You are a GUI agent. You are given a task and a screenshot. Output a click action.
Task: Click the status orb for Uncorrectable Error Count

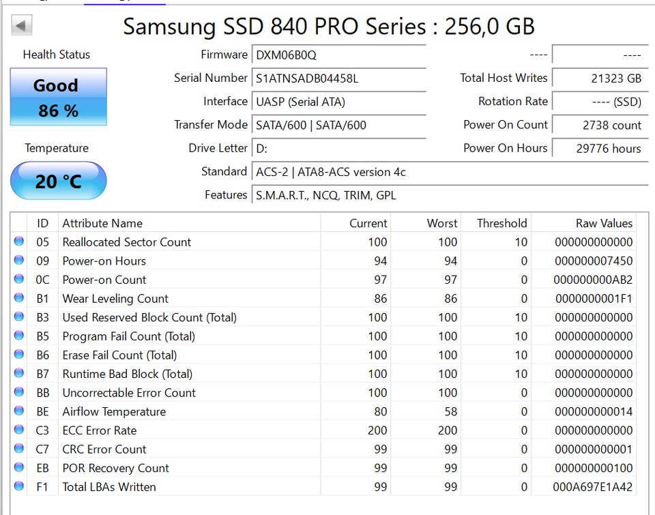point(19,393)
